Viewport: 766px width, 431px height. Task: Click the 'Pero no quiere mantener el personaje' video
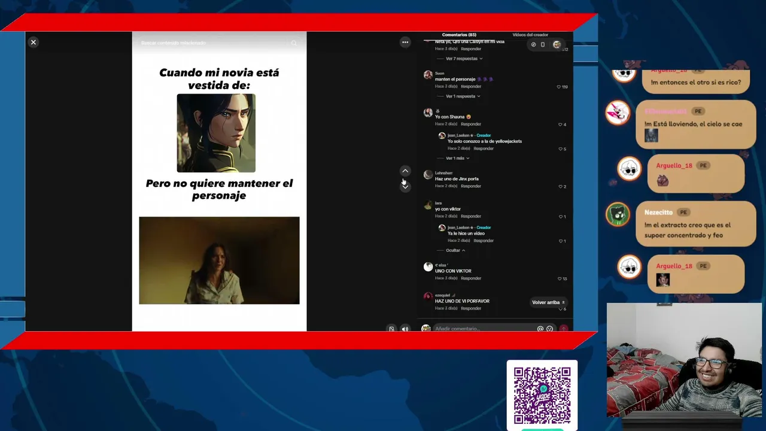(x=219, y=260)
